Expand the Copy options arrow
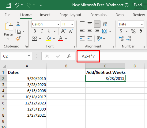Image resolution: width=147 pixels, height=128 pixels. [x=24, y=31]
